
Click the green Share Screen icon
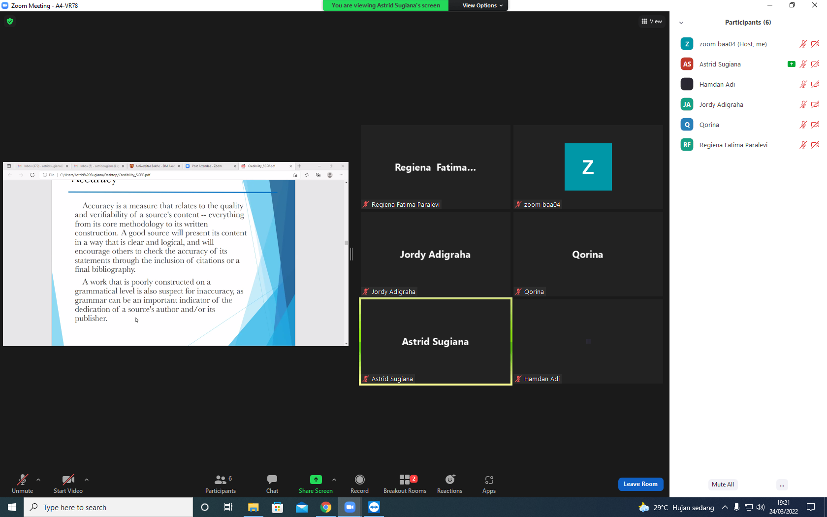pyautogui.click(x=316, y=480)
